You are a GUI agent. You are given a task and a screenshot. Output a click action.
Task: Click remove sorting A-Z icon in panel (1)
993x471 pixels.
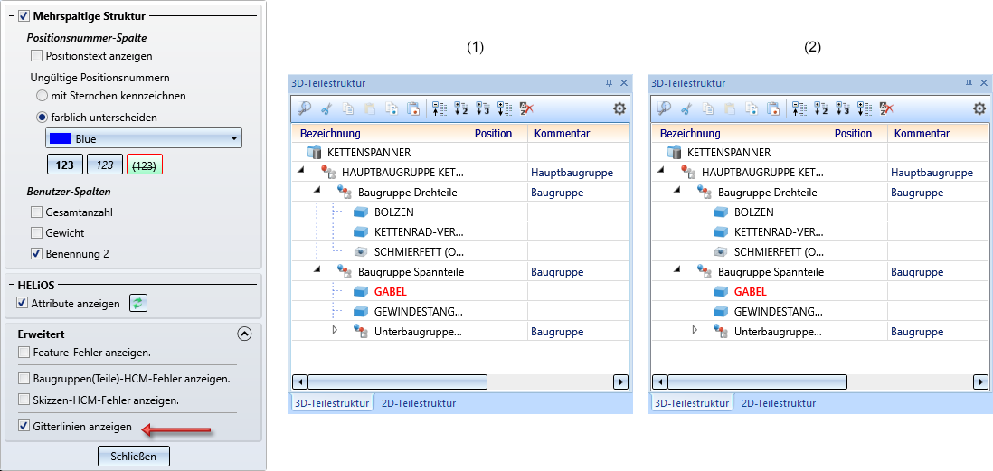tap(526, 108)
